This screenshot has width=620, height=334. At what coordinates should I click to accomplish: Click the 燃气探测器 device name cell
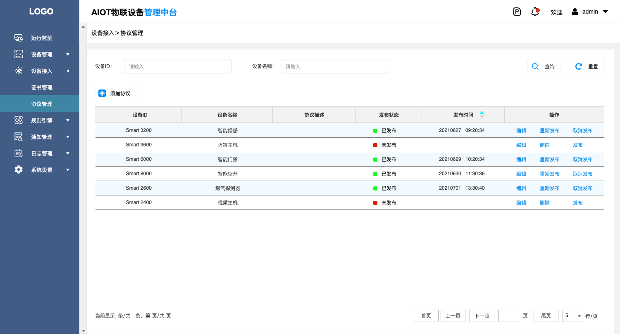tap(228, 188)
